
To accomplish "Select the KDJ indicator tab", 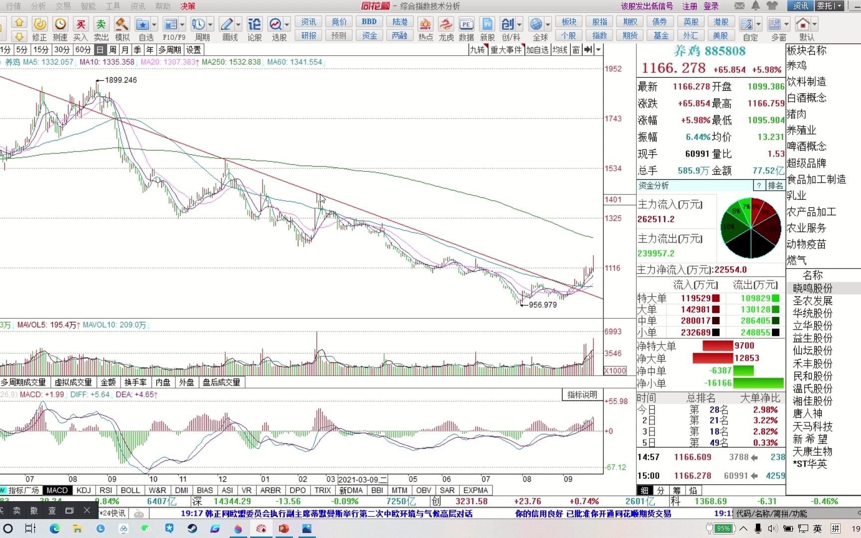I will click(84, 490).
